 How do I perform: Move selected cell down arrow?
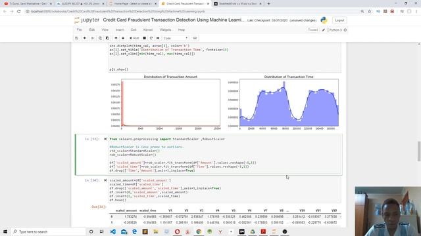(x=123, y=38)
